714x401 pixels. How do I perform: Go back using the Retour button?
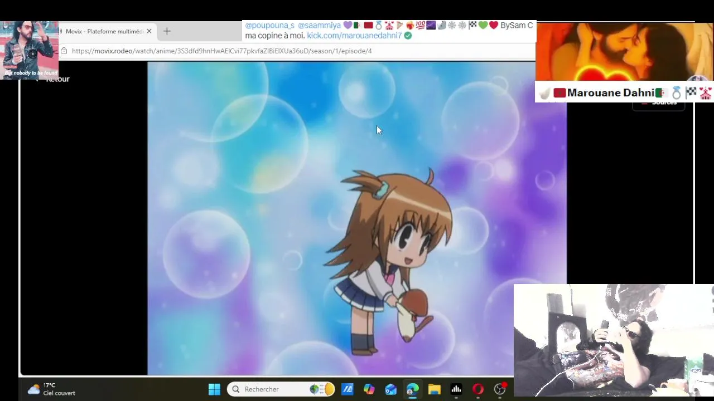click(x=53, y=79)
